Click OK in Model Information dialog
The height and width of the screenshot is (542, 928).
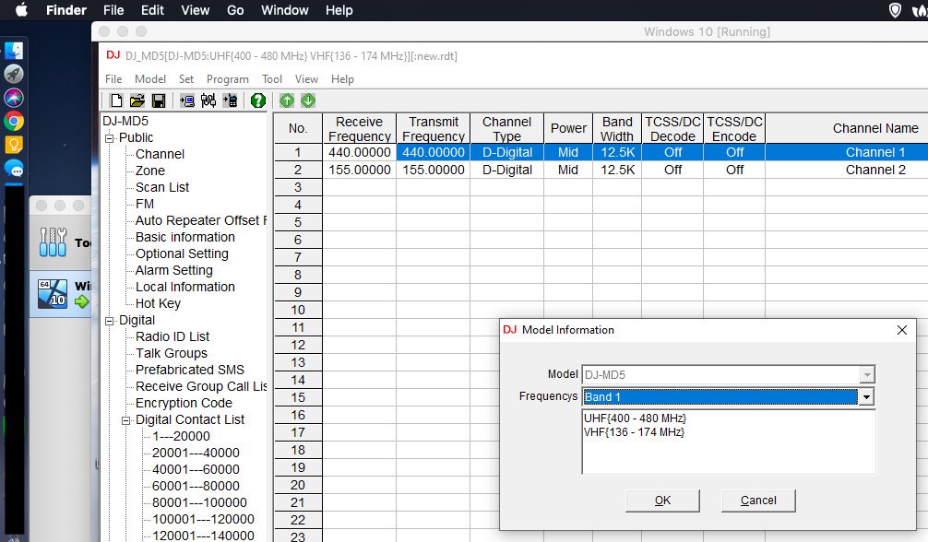pos(662,501)
